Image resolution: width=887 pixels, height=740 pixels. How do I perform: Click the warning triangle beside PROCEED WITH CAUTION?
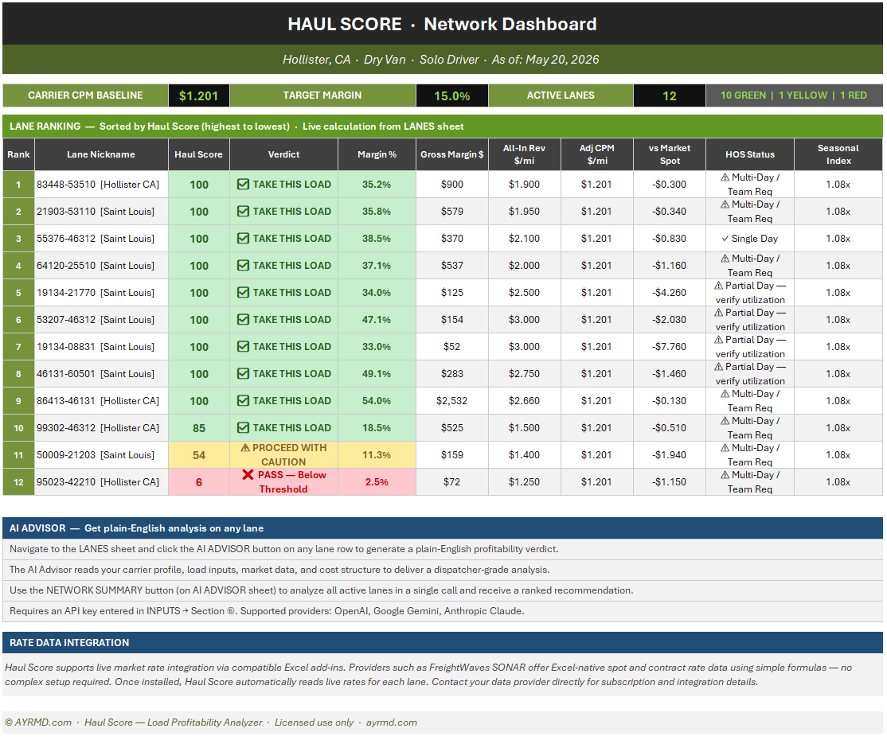(245, 448)
